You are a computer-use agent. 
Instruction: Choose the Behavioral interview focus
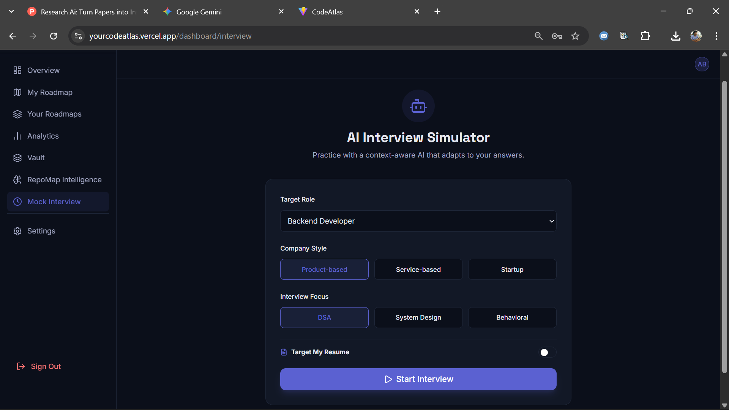point(512,317)
